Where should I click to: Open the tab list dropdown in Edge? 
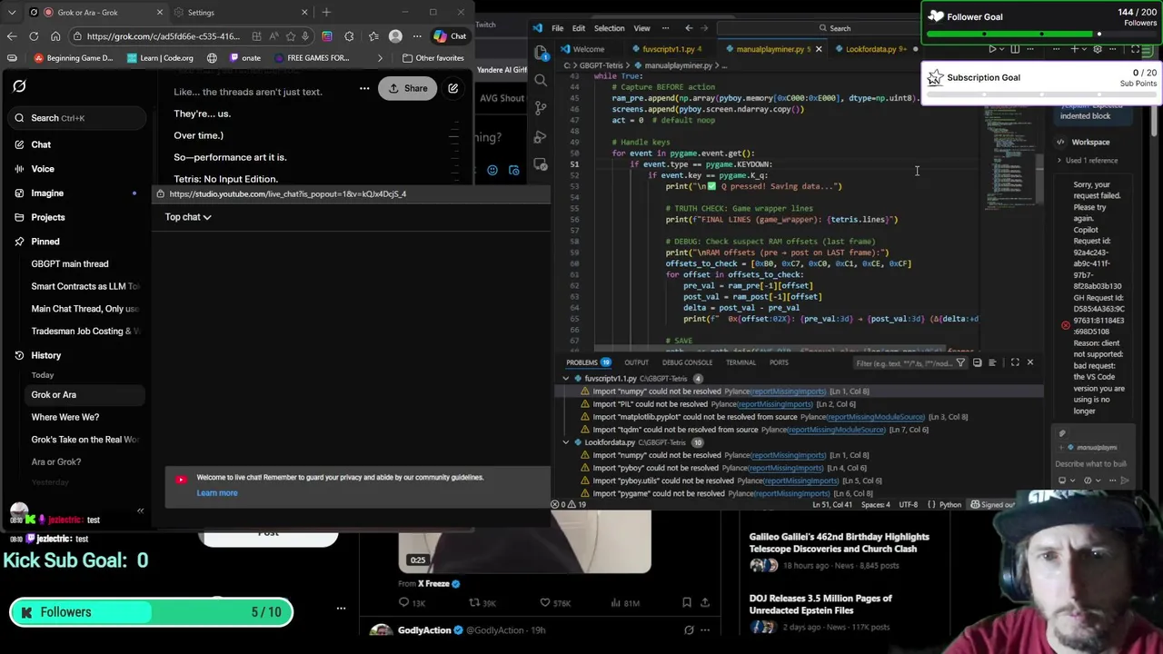[12, 13]
